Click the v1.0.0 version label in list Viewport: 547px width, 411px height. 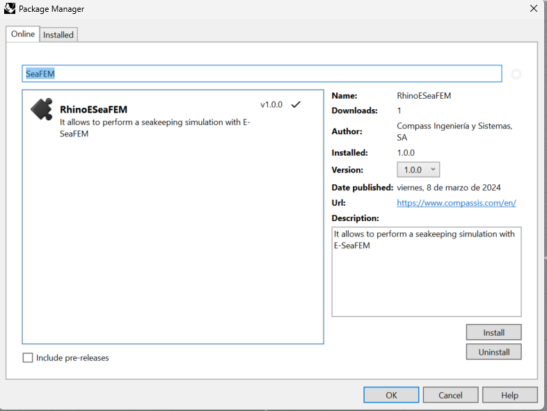(271, 104)
